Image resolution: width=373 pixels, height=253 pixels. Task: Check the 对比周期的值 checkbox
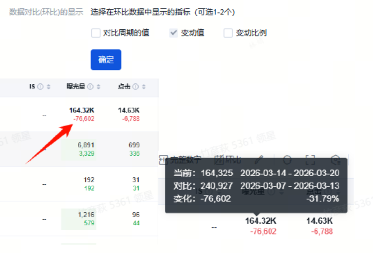click(x=96, y=33)
